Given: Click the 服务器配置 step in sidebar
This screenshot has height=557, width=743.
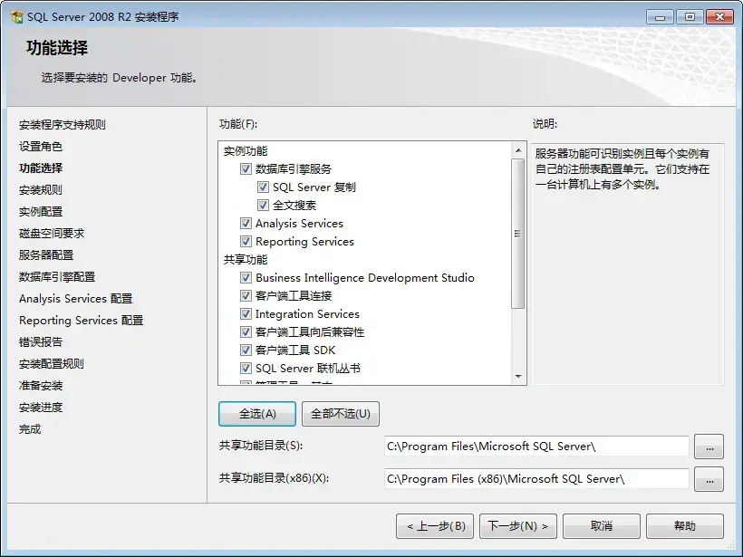Looking at the screenshot, I should [x=46, y=255].
